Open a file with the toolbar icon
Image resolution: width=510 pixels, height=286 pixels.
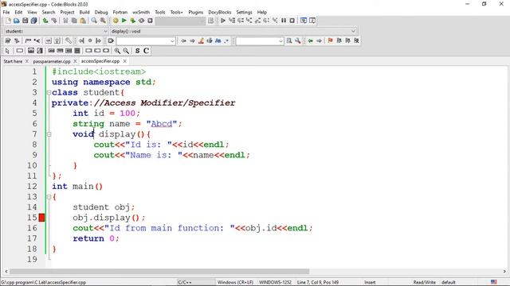point(17,21)
